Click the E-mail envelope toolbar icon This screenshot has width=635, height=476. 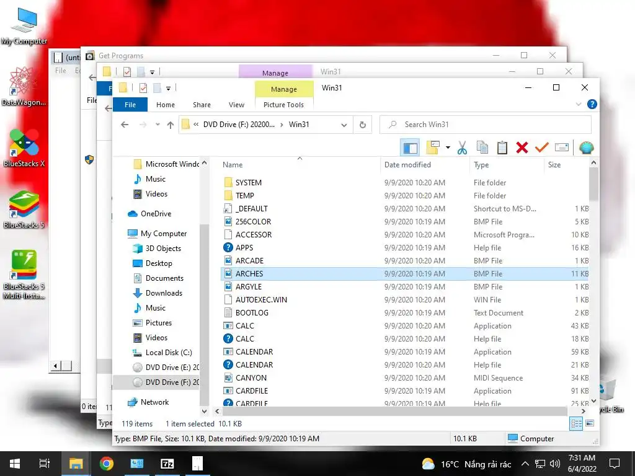(x=562, y=148)
